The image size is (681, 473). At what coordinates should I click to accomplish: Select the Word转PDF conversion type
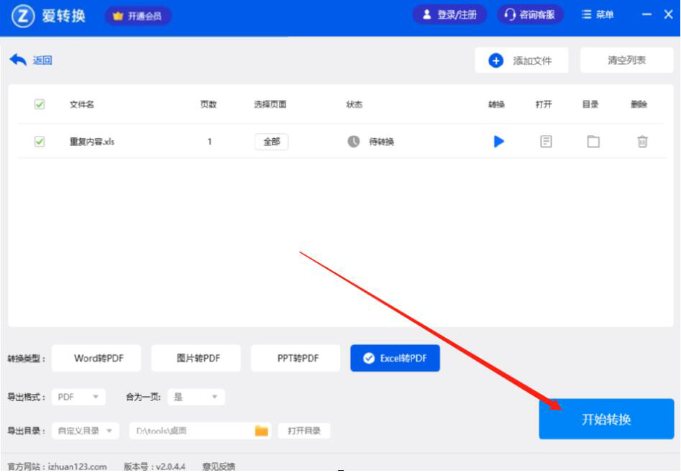tap(96, 358)
